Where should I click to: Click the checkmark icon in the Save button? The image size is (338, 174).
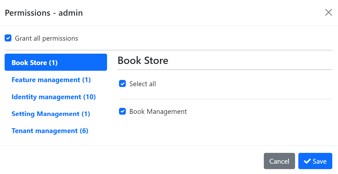click(307, 161)
